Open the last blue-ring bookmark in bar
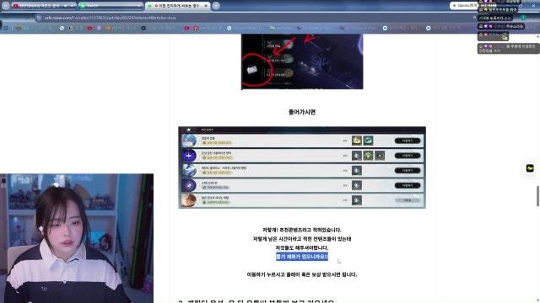 (x=428, y=28)
